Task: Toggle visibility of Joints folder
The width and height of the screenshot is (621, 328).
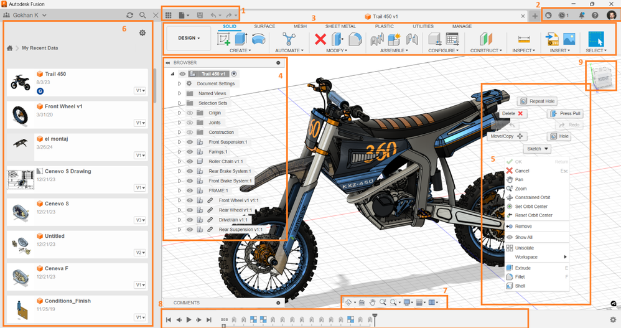Action: tap(190, 123)
